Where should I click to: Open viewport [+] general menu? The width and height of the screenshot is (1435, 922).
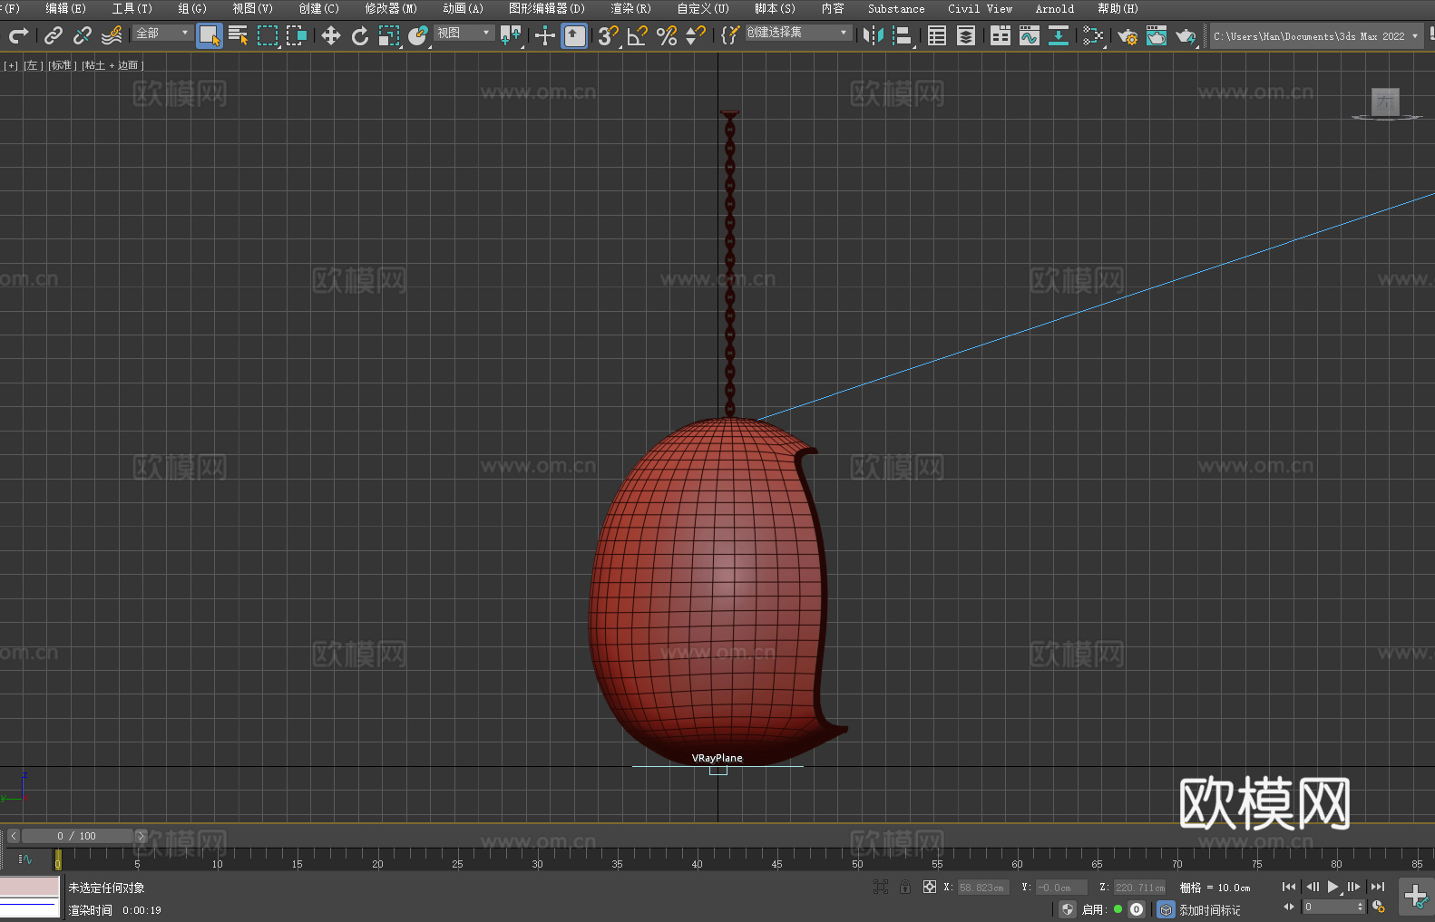coord(11,65)
